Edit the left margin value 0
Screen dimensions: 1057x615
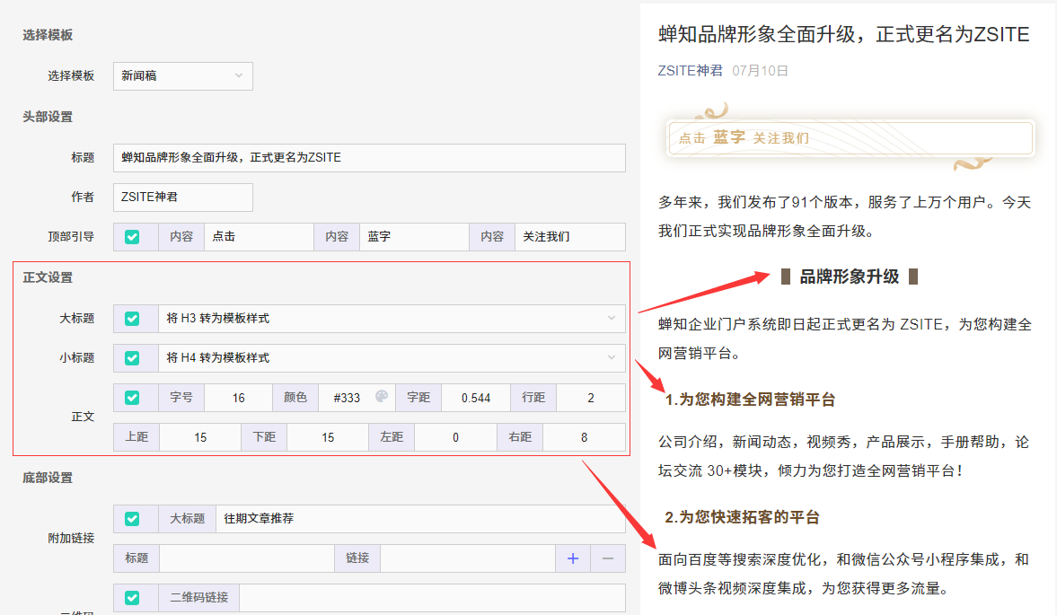455,438
